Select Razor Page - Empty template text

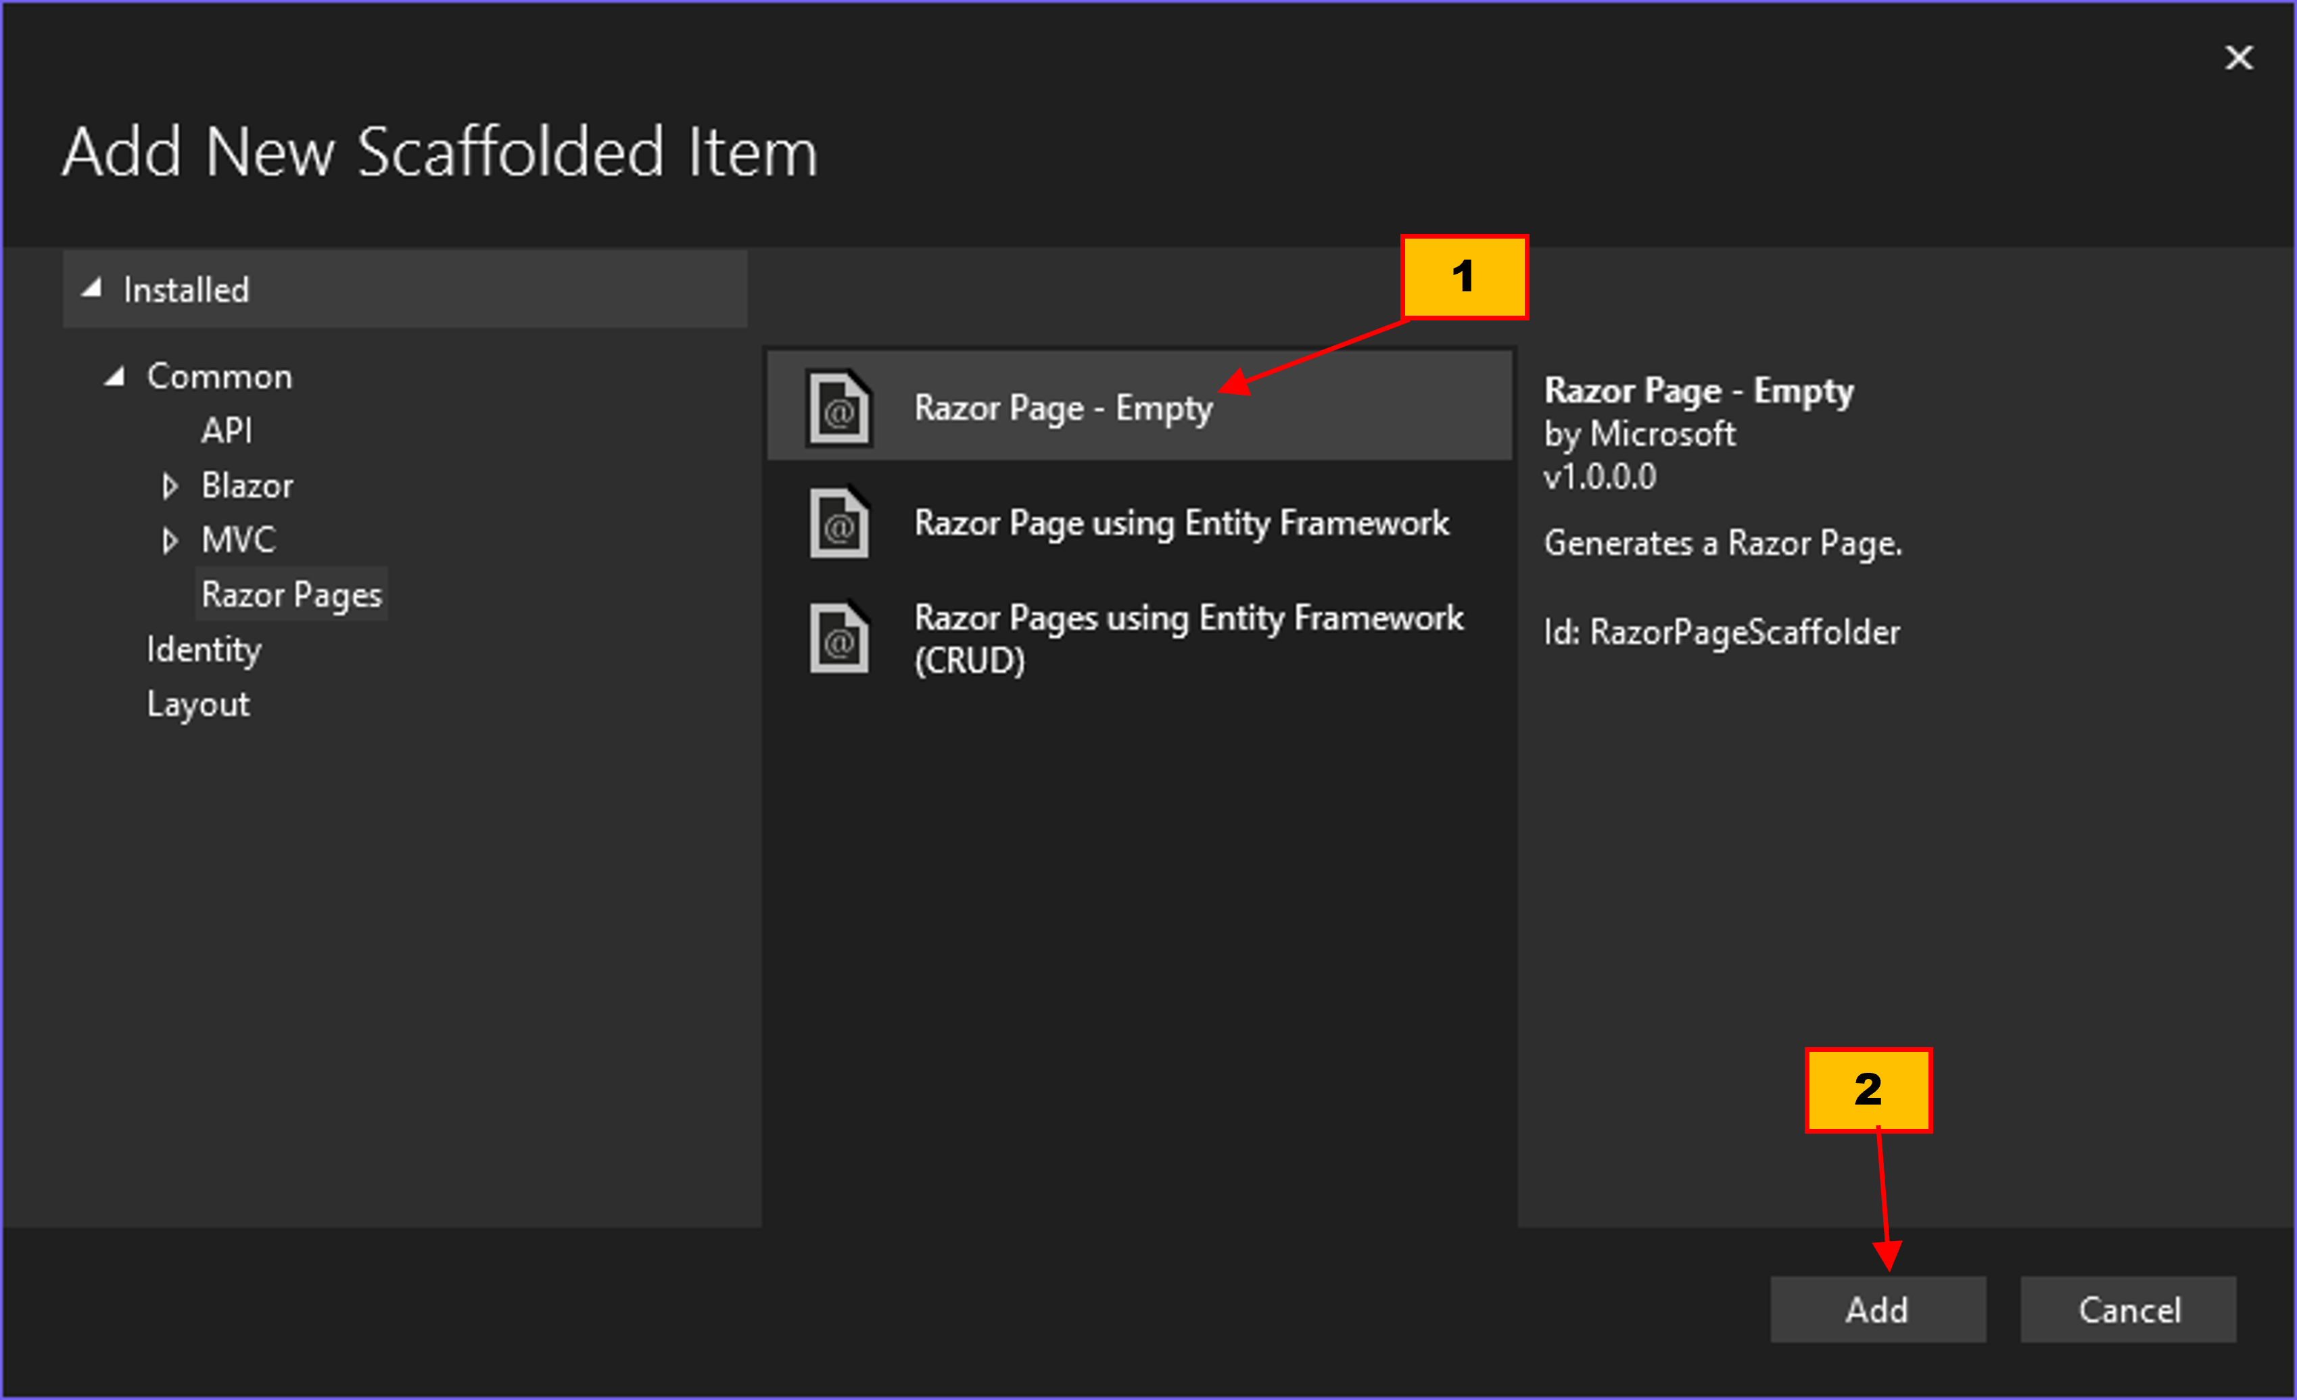[1063, 408]
